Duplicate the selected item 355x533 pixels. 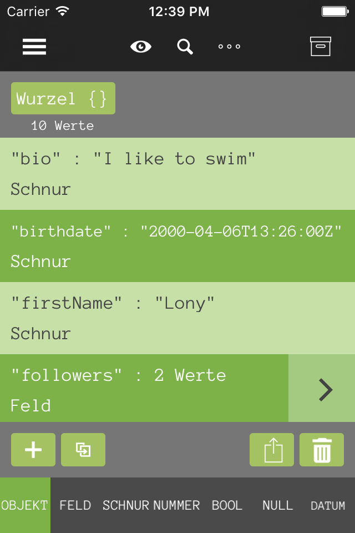[x=83, y=450]
